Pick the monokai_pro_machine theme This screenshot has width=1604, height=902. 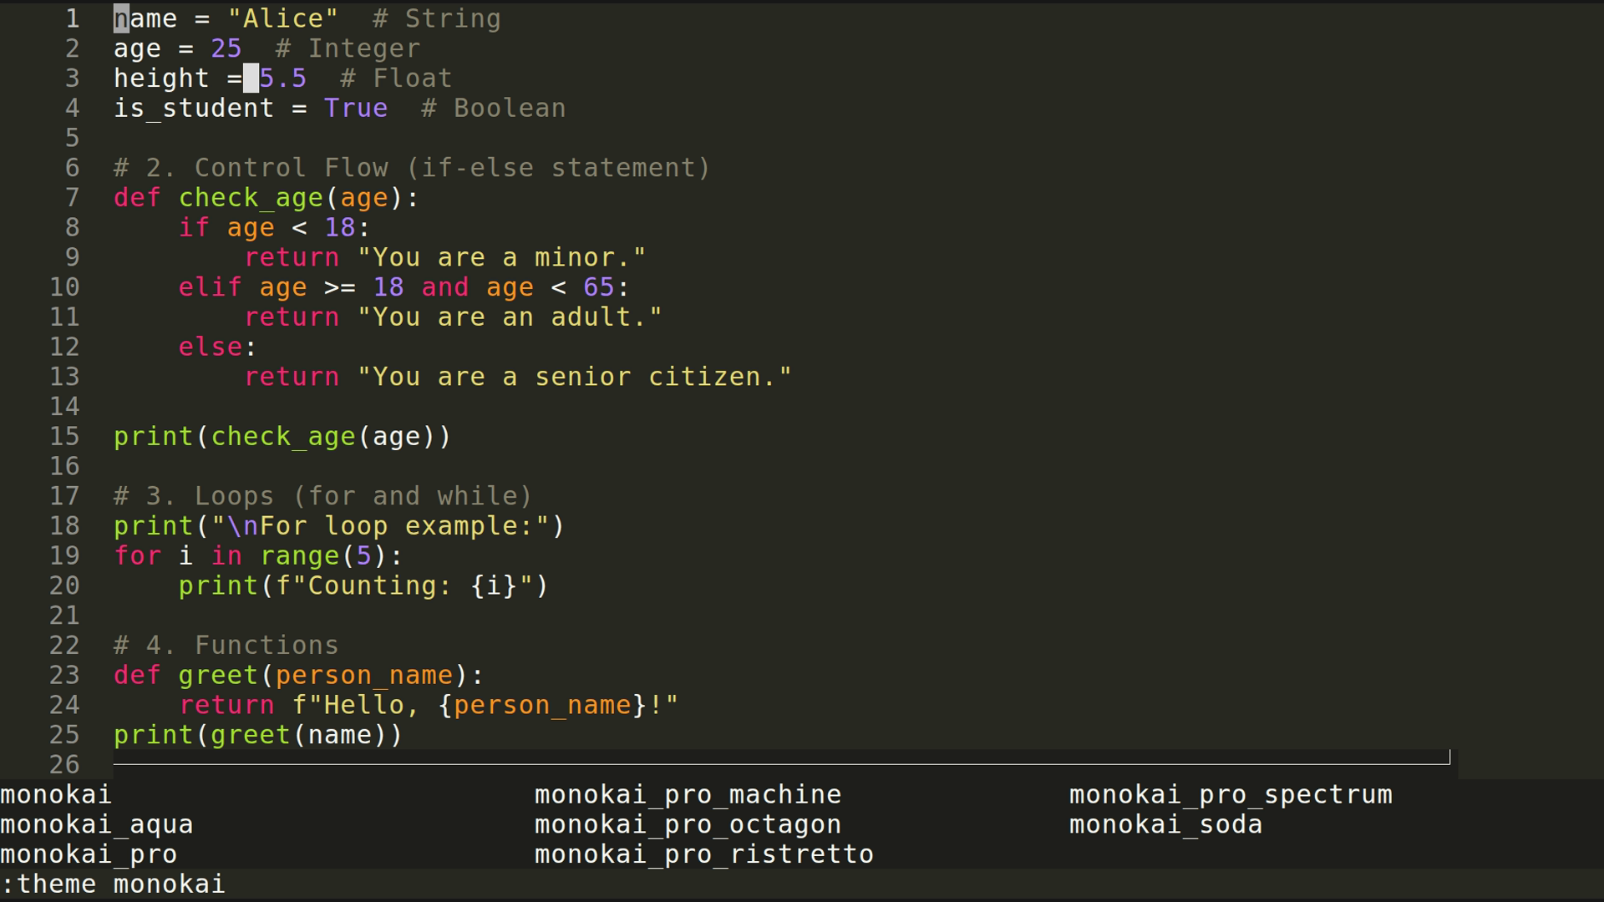[x=688, y=793]
